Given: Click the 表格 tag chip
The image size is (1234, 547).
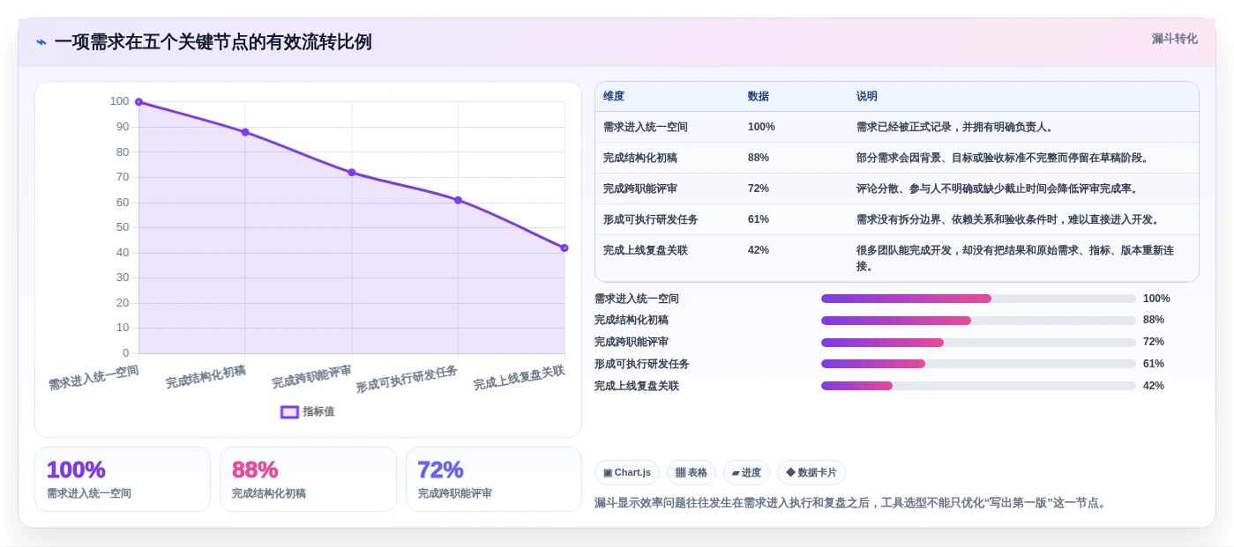Looking at the screenshot, I should click(x=692, y=473).
